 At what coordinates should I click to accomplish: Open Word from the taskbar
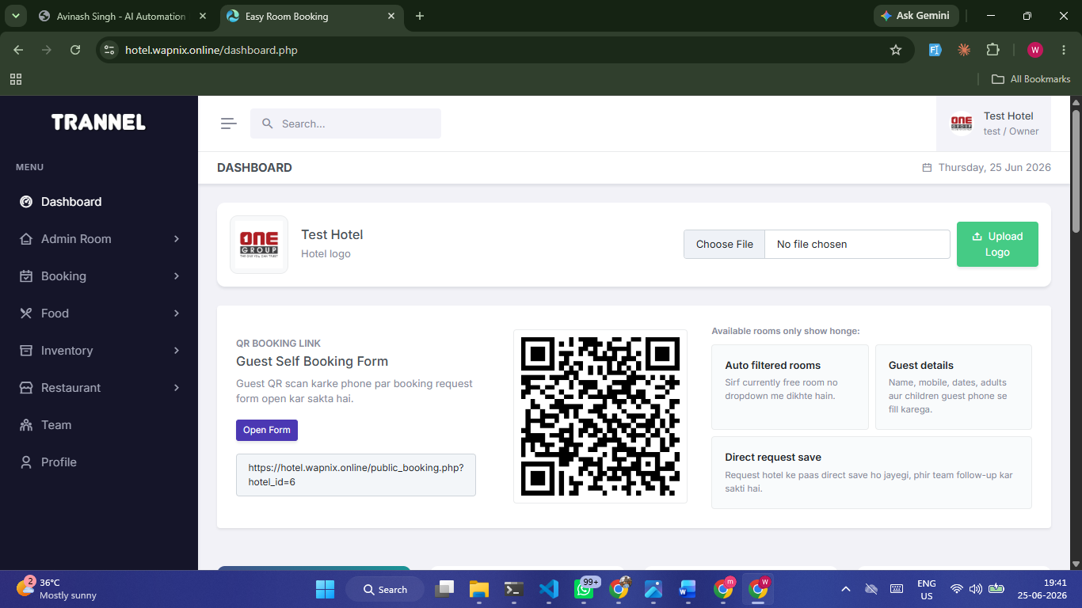click(x=688, y=589)
